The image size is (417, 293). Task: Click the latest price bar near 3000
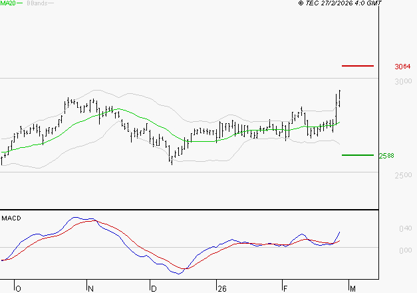pos(340,98)
